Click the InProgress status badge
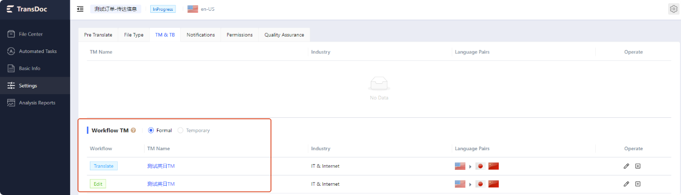Screen dimensions: 681x195 (163, 9)
